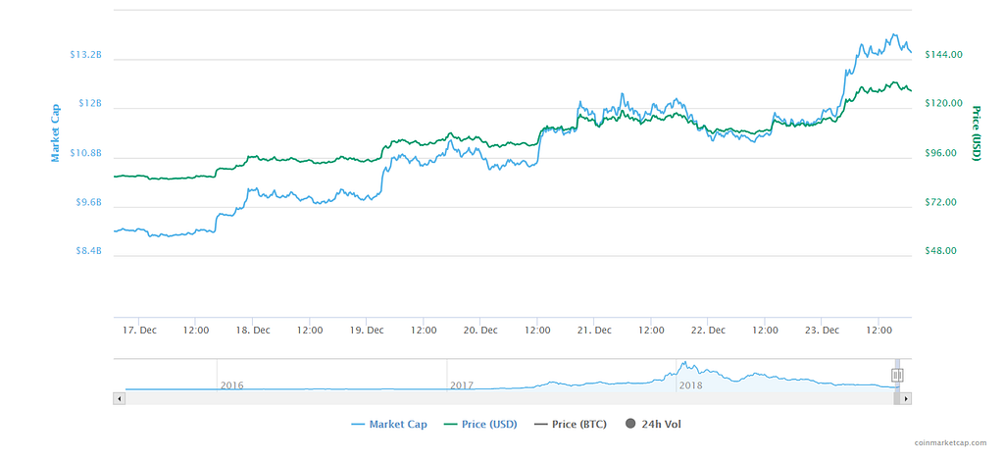Image resolution: width=1004 pixels, height=460 pixels.
Task: Click the 20. Dec date label
Action: [x=481, y=331]
